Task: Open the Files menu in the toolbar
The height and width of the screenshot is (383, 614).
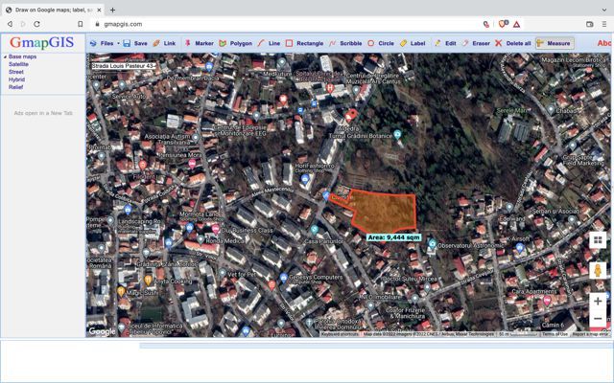Action: [104, 43]
